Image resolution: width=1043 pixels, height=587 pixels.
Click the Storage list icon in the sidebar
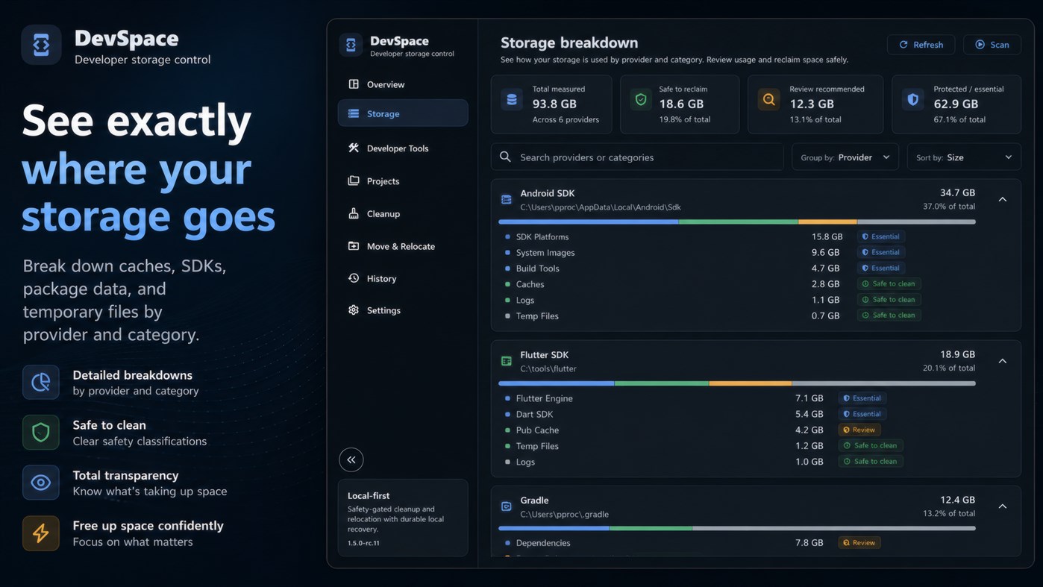point(354,113)
